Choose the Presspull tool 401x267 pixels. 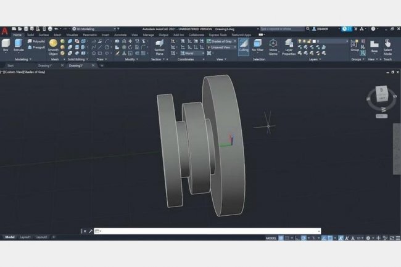(x=36, y=47)
